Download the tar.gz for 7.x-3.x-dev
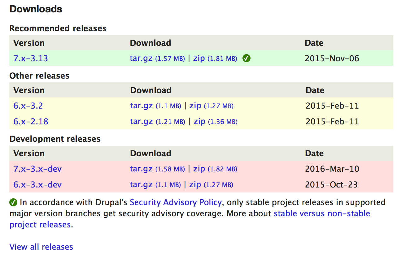Screen dimensions: 410x263 pyautogui.click(x=141, y=169)
